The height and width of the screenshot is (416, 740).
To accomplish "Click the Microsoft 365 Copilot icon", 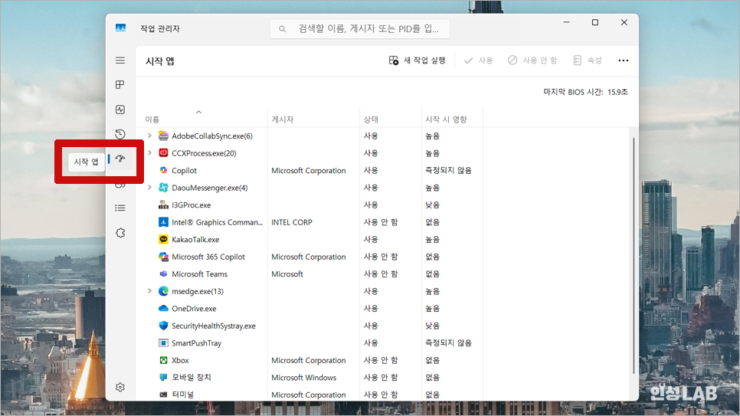I will tap(163, 257).
